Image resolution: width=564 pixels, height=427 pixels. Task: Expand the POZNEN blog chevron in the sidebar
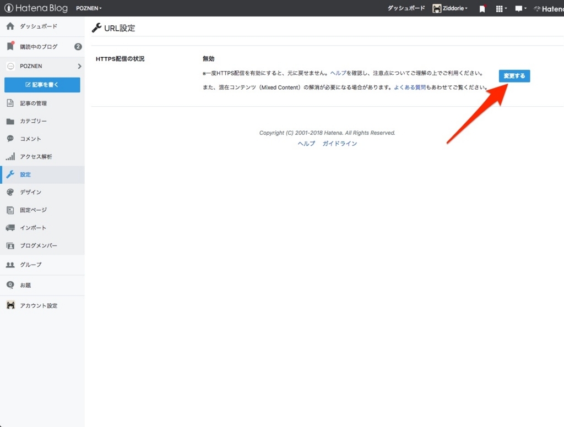click(79, 65)
